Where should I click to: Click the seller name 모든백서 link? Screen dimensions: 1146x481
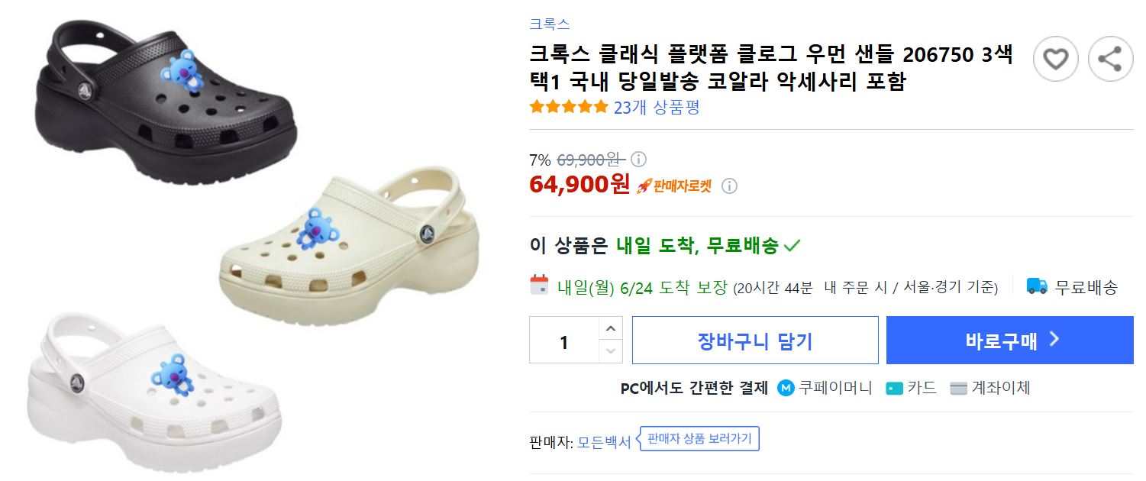(605, 441)
